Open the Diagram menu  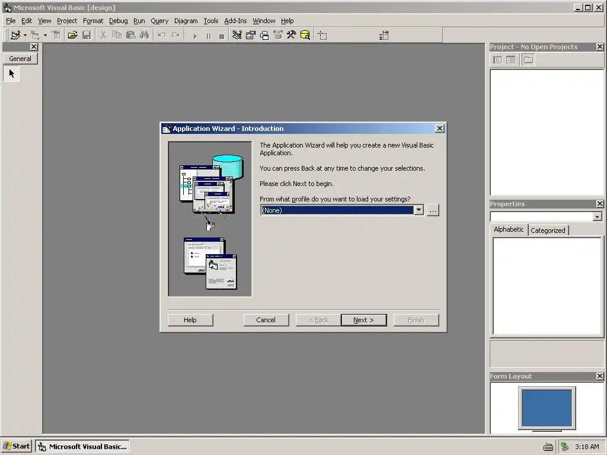pos(186,21)
